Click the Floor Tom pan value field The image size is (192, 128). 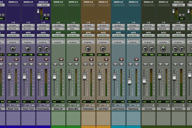tap(28, 55)
